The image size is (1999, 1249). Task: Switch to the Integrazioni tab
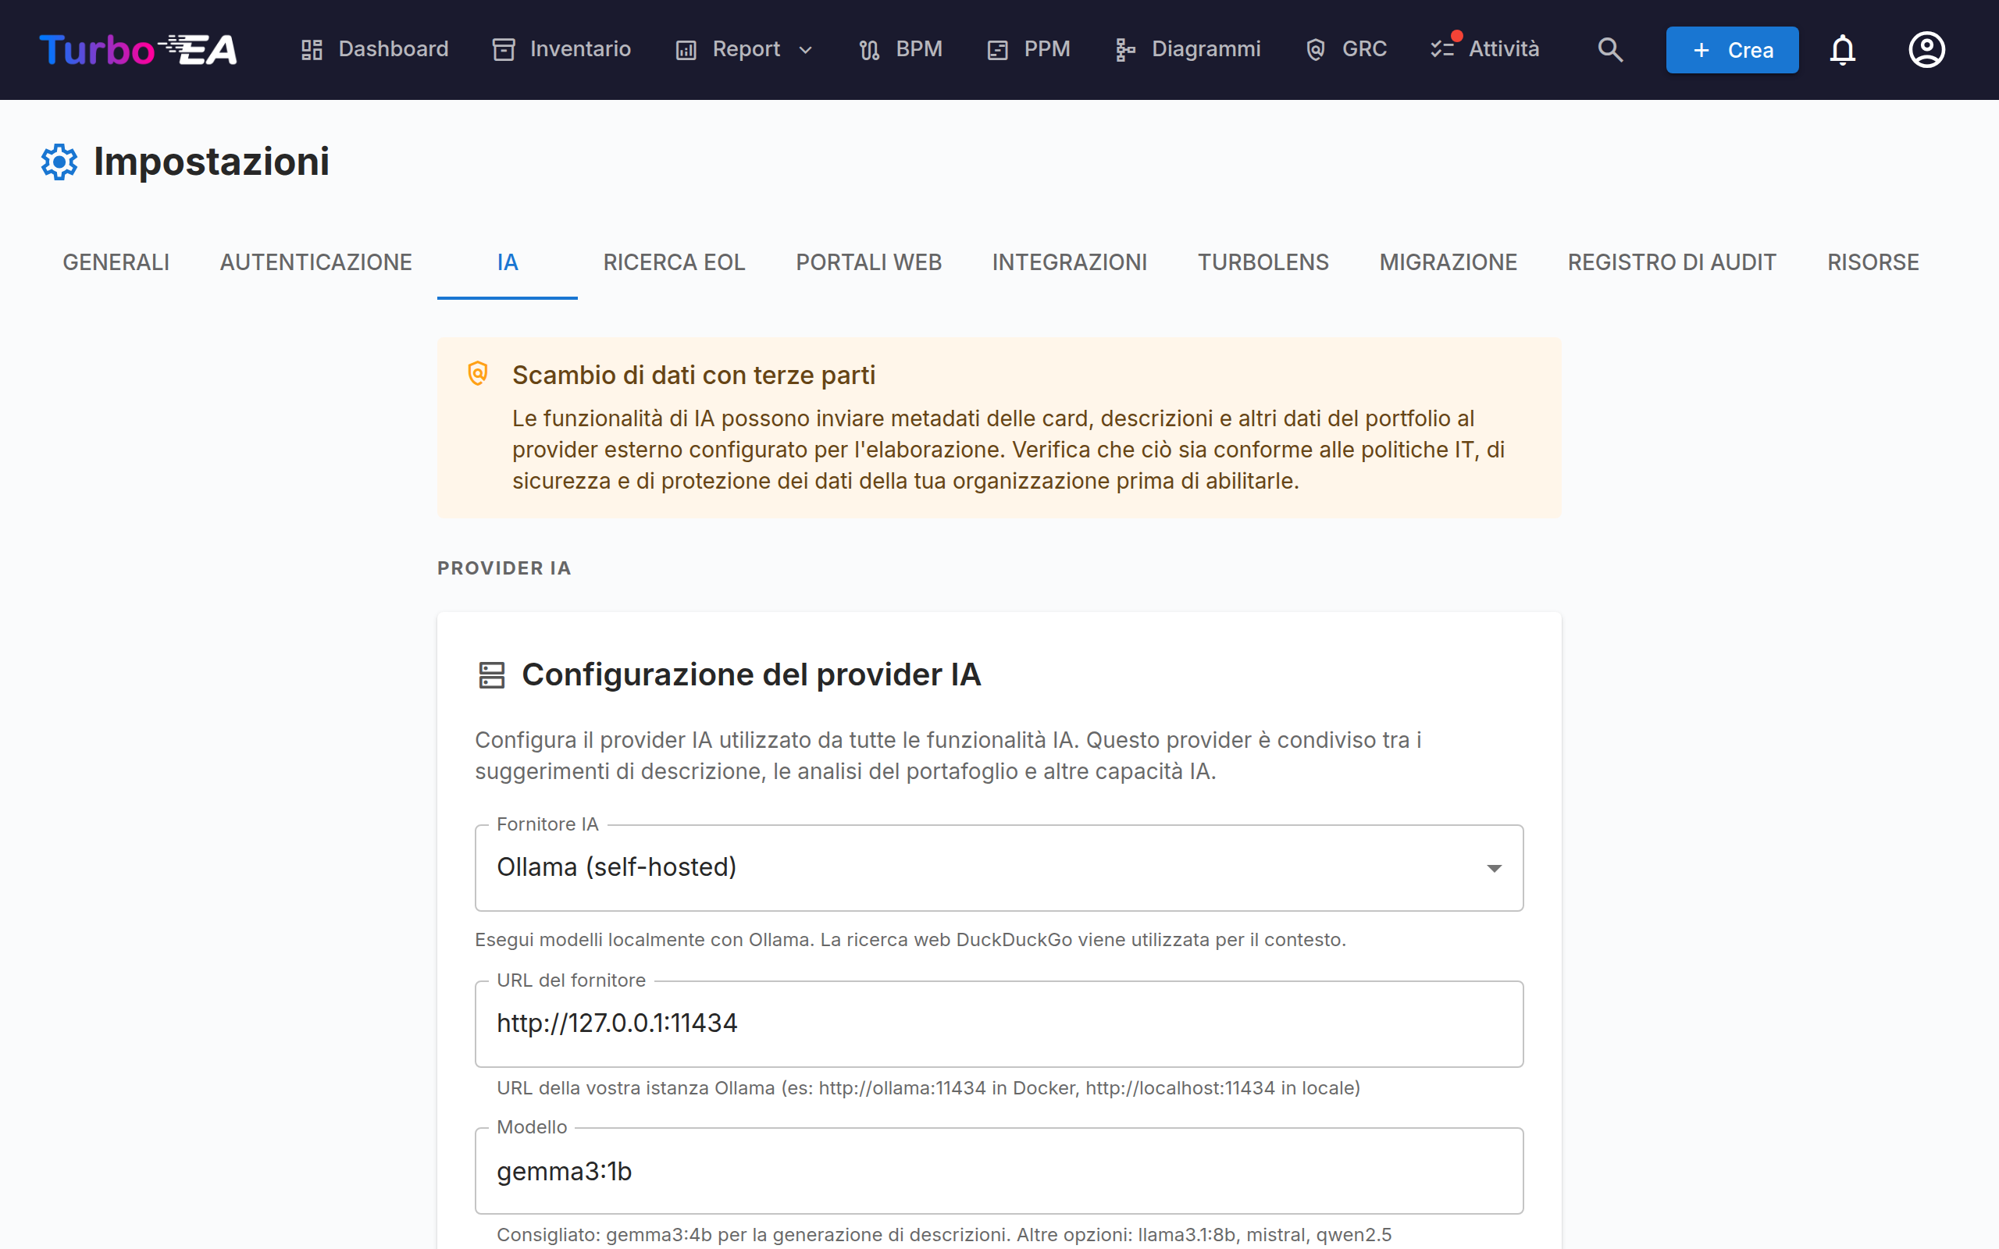[x=1069, y=263]
